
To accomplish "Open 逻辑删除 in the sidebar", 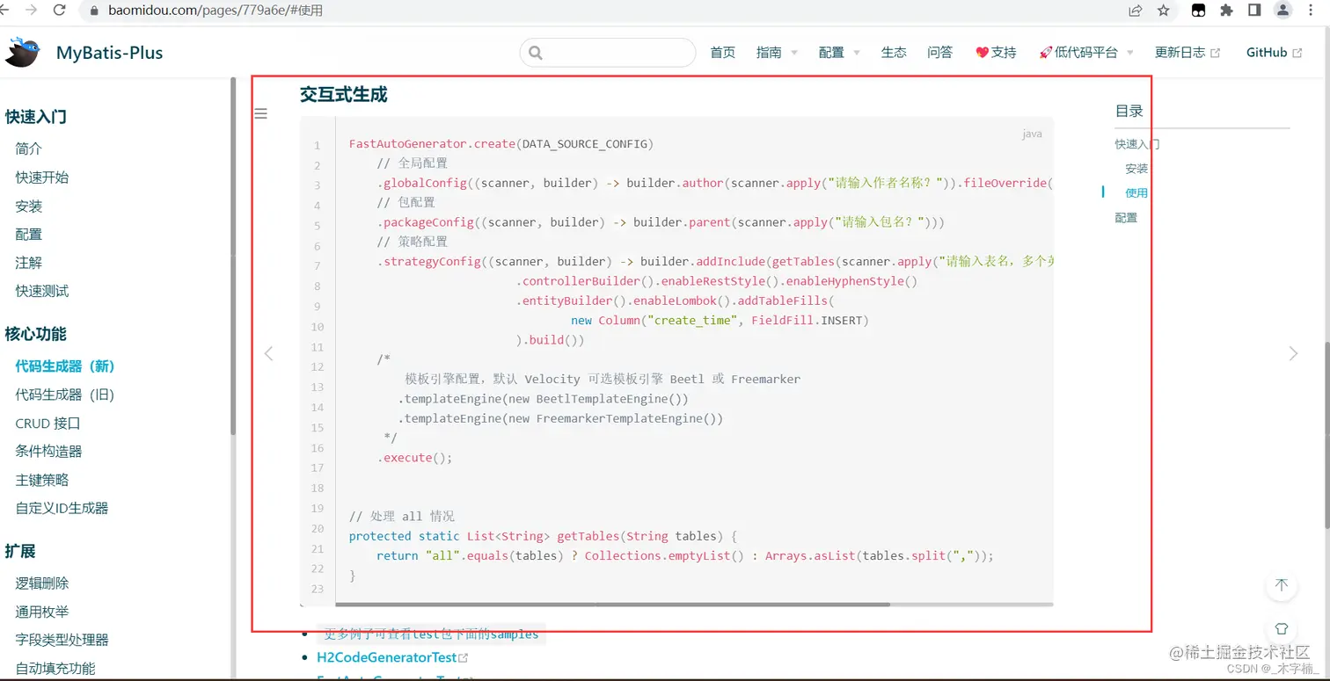I will click(x=42, y=583).
